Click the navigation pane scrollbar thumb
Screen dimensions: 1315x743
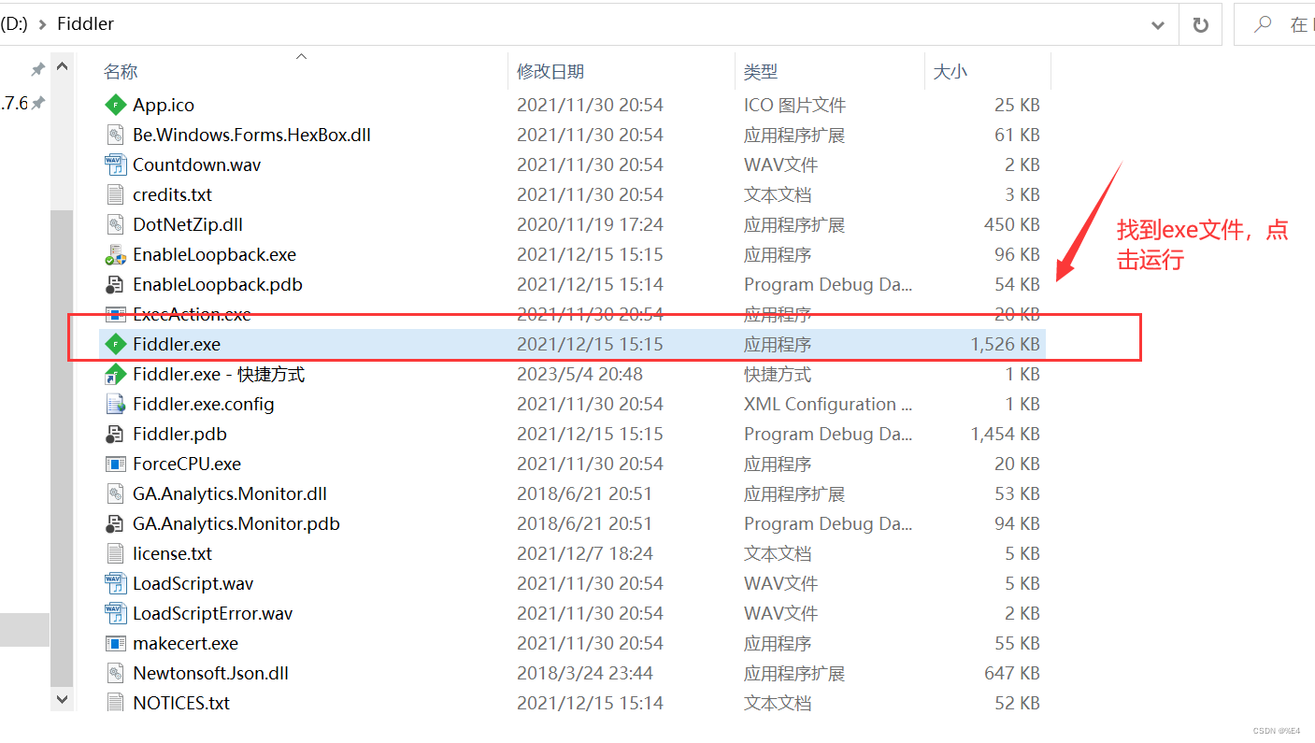click(x=62, y=448)
